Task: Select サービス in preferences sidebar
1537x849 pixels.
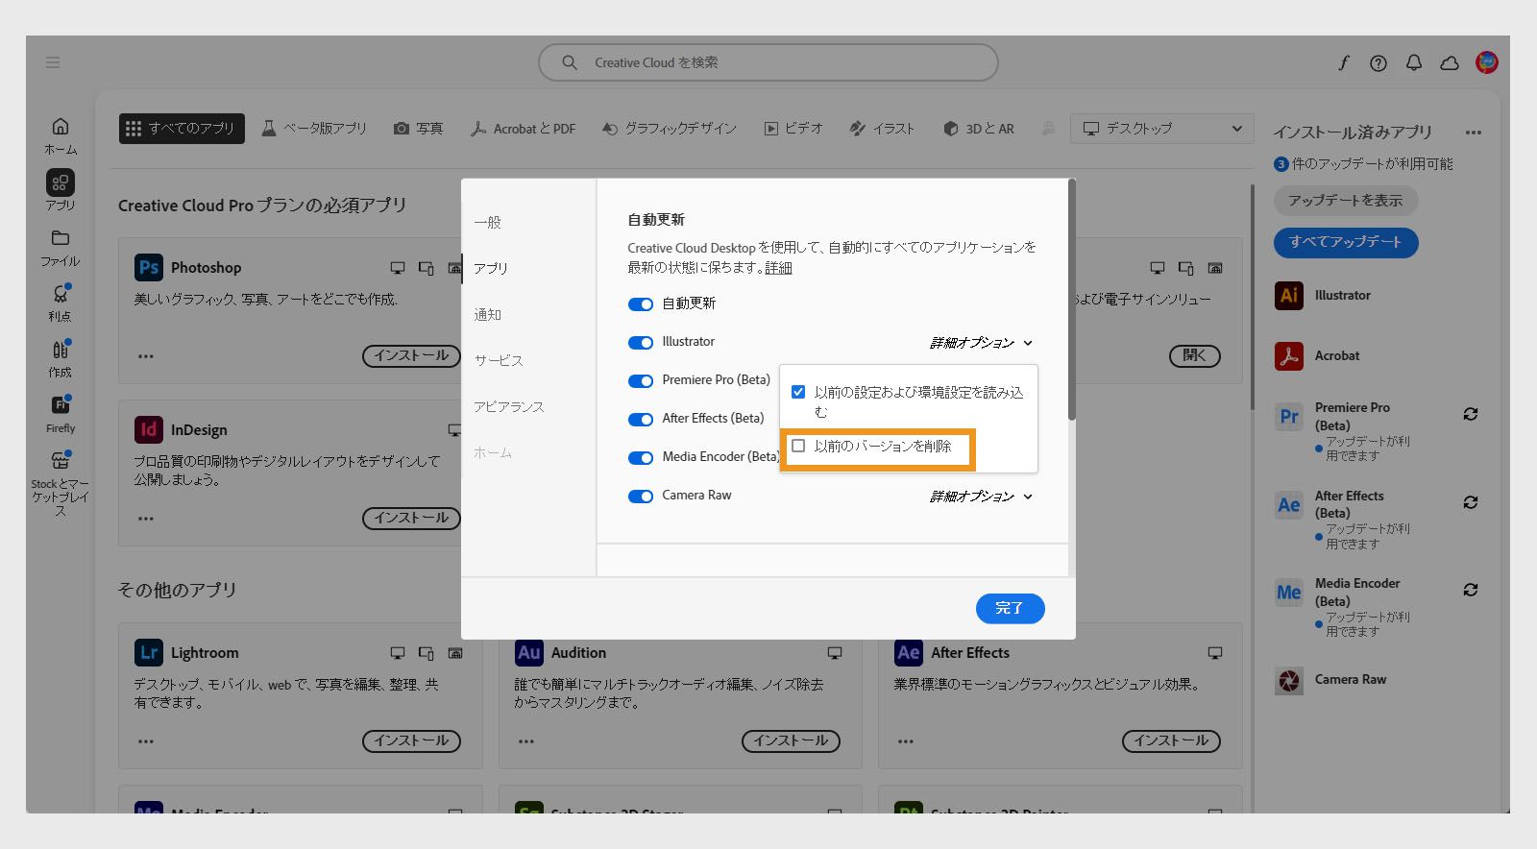Action: coord(499,360)
